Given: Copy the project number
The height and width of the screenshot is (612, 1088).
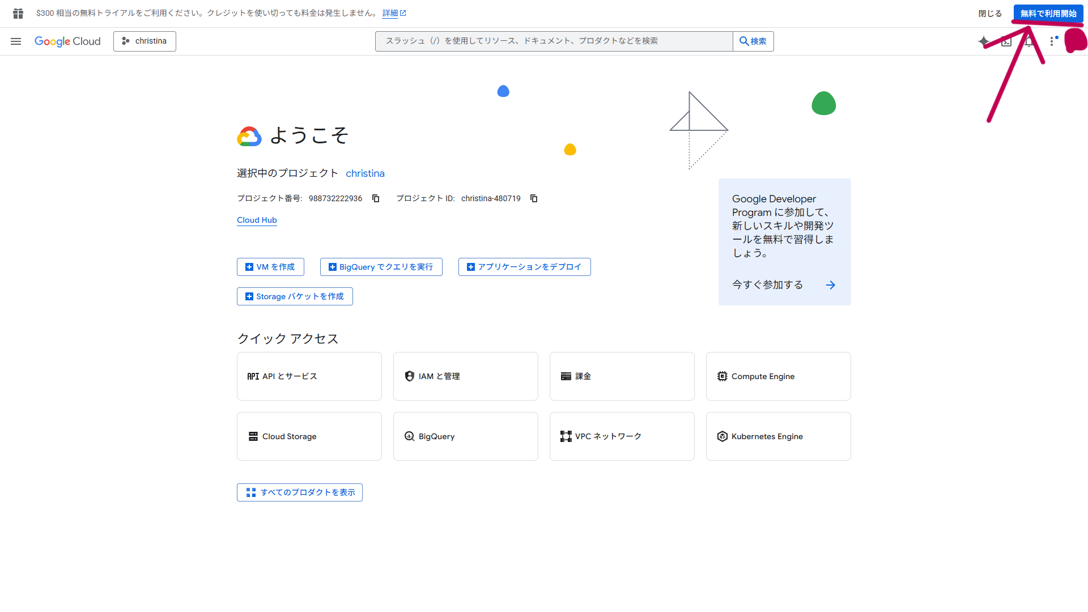Looking at the screenshot, I should 376,198.
